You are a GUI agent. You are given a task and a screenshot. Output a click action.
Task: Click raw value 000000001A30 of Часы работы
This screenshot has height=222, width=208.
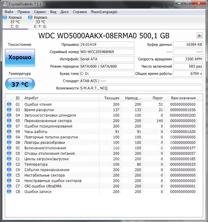183,131
